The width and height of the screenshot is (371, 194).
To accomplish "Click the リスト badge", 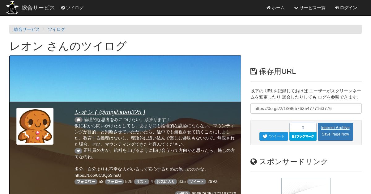I will point(142,182).
